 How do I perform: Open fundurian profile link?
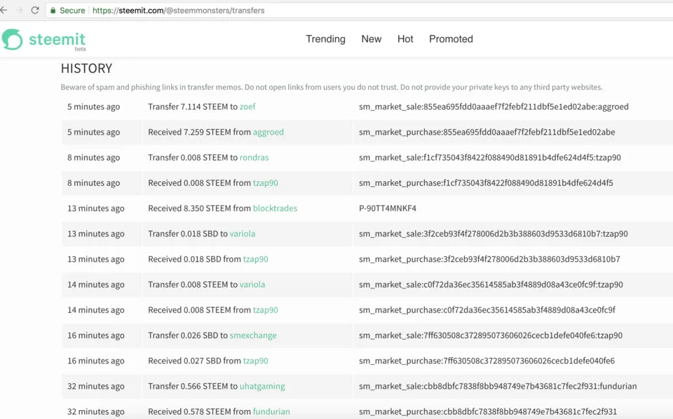(271, 412)
